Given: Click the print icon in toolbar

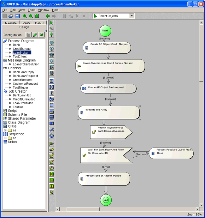Looking at the screenshot, I should coord(11,16).
